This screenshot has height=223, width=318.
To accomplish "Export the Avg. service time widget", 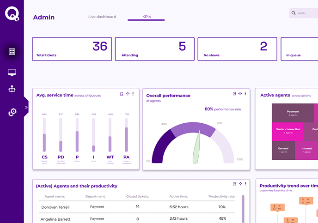I will coord(122,94).
